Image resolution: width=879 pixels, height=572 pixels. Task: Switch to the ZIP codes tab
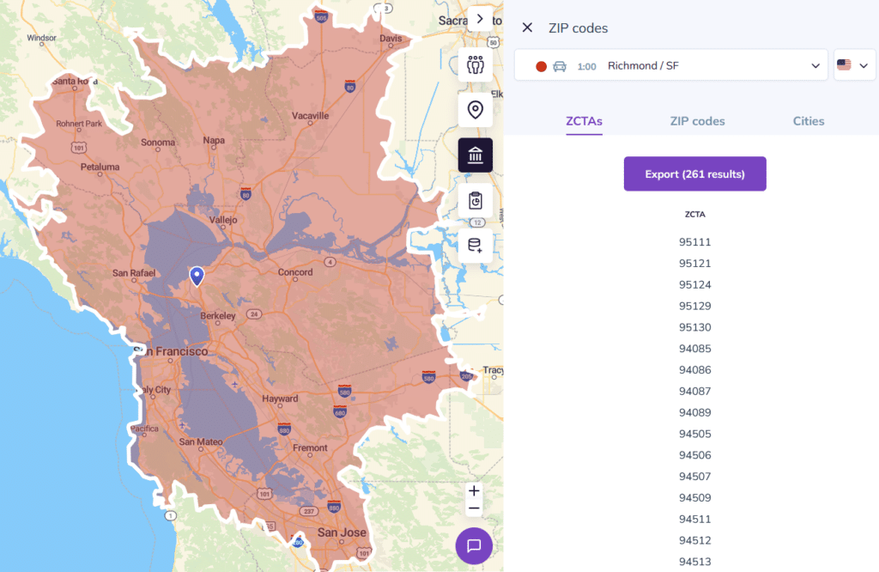[x=697, y=121]
